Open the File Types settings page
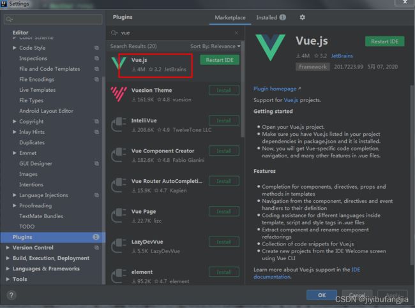The height and width of the screenshot is (308, 415). pos(31,101)
